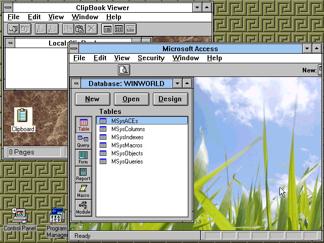Minimize the ClipBook Viewer window
324x243 pixels.
click(197, 8)
